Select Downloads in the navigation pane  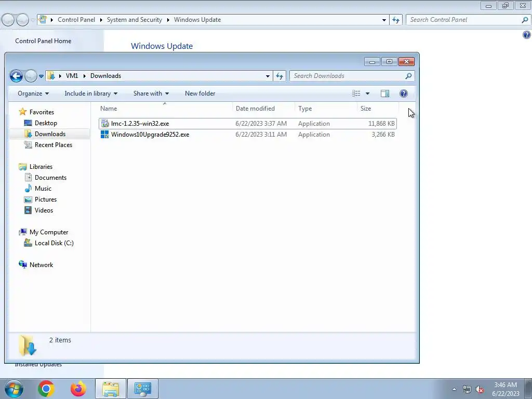coord(50,134)
